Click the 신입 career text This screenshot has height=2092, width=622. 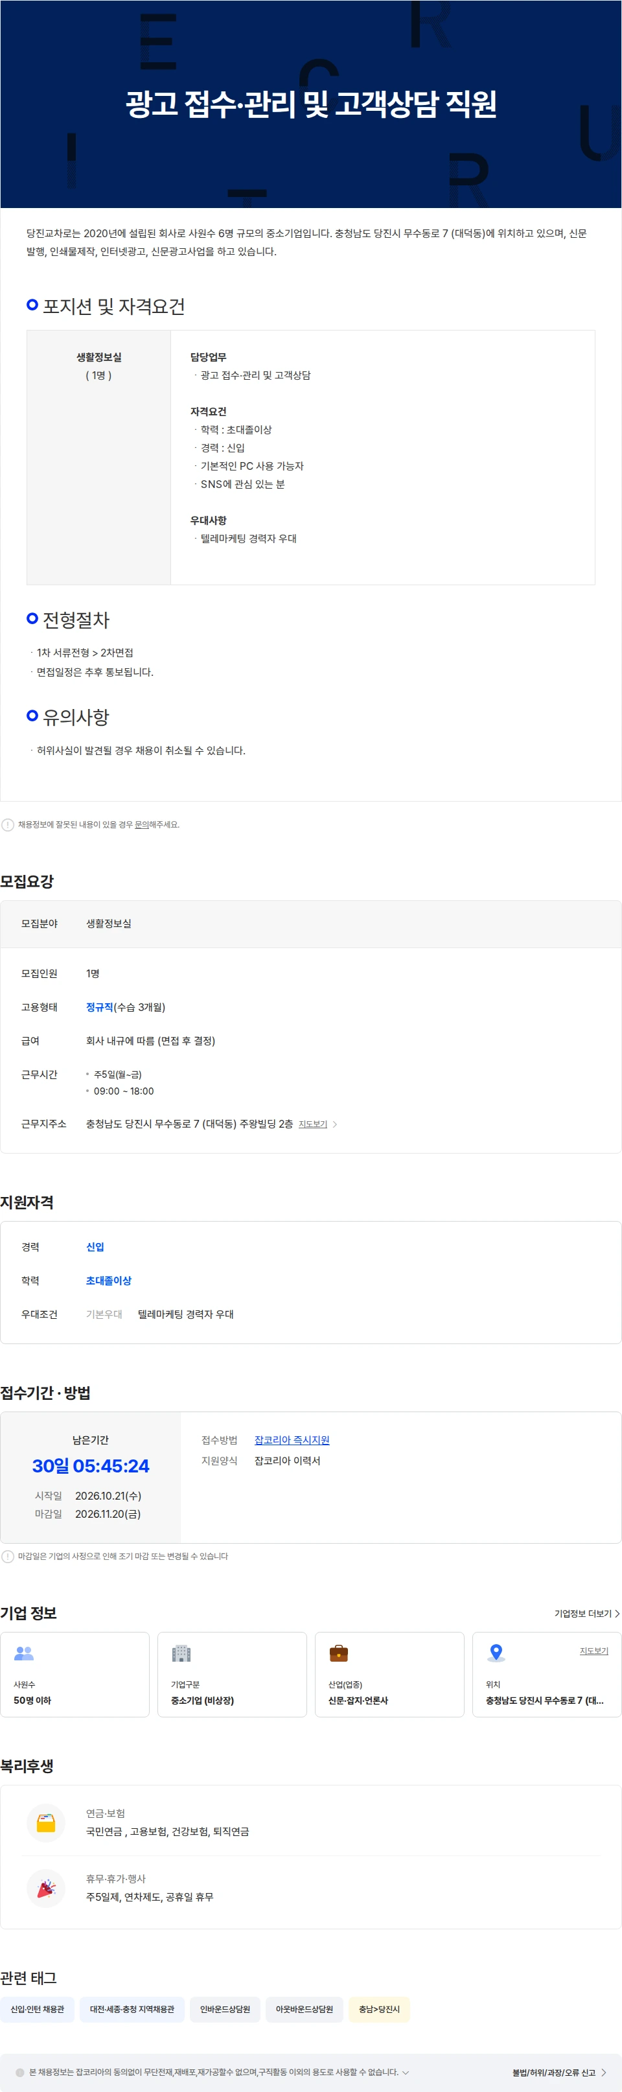tap(95, 1247)
